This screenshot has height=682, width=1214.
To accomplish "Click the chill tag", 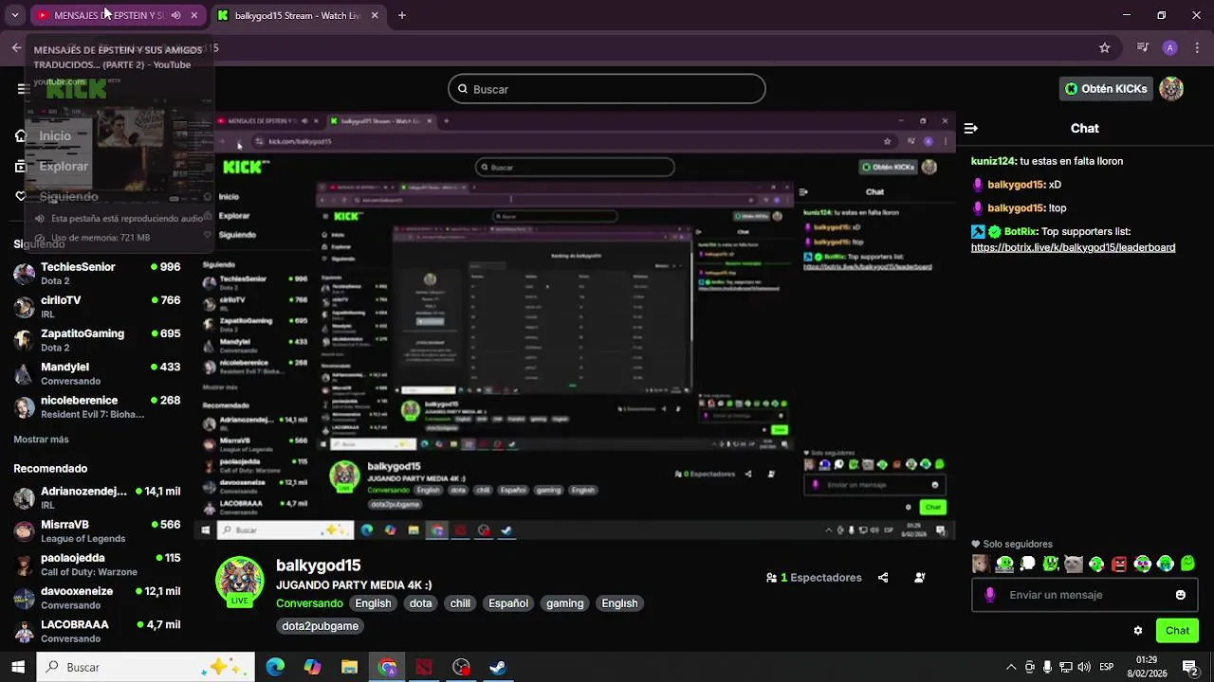I will [460, 603].
